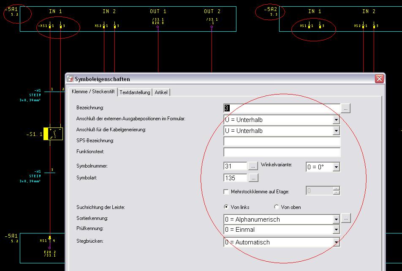Expand the Sortierkennung dropdown
The height and width of the screenshot is (271, 402).
pyautogui.click(x=336, y=220)
